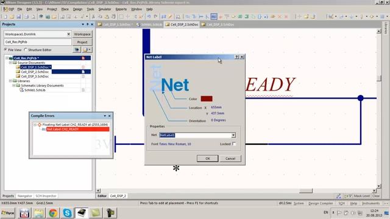Screen dimensions: 390x219
Task: Click Cancel in the Net Label dialog
Action: click(230, 158)
